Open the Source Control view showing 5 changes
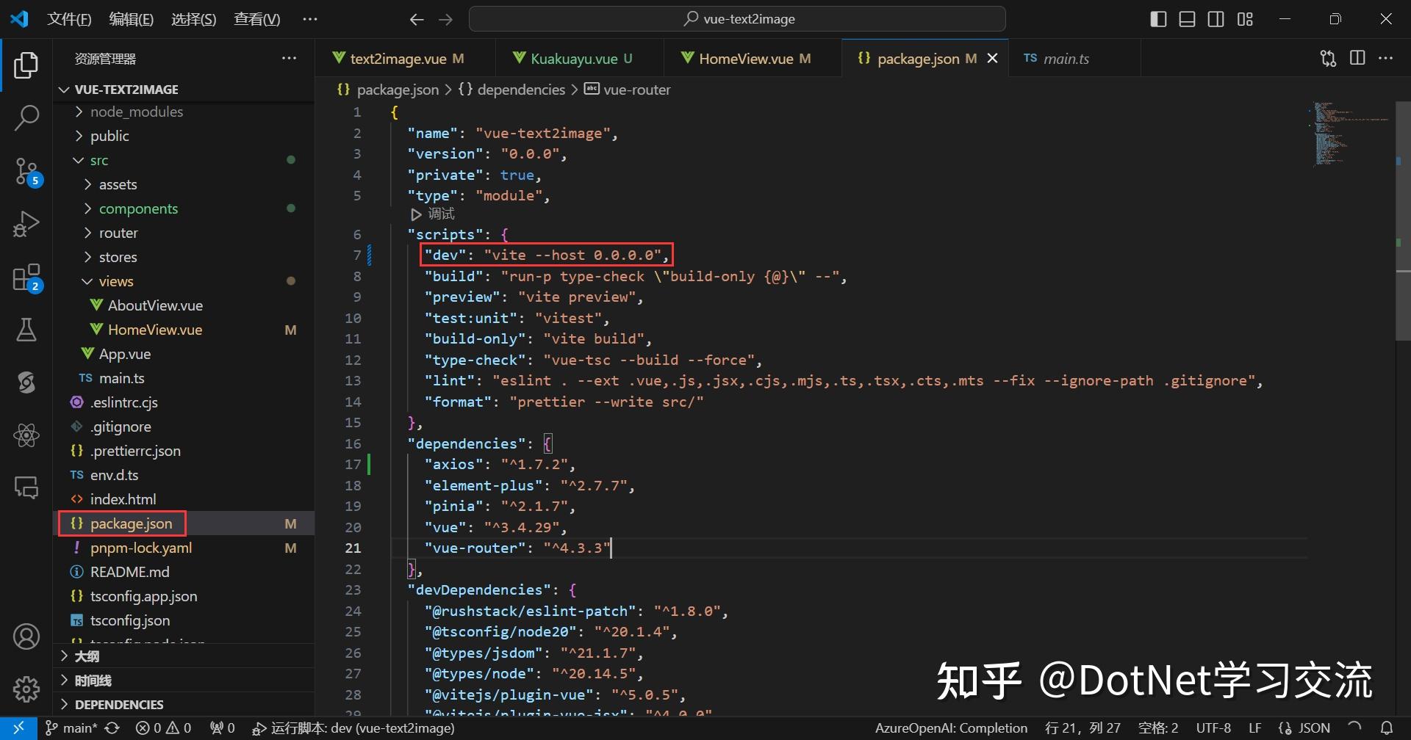The image size is (1411, 740). [26, 170]
